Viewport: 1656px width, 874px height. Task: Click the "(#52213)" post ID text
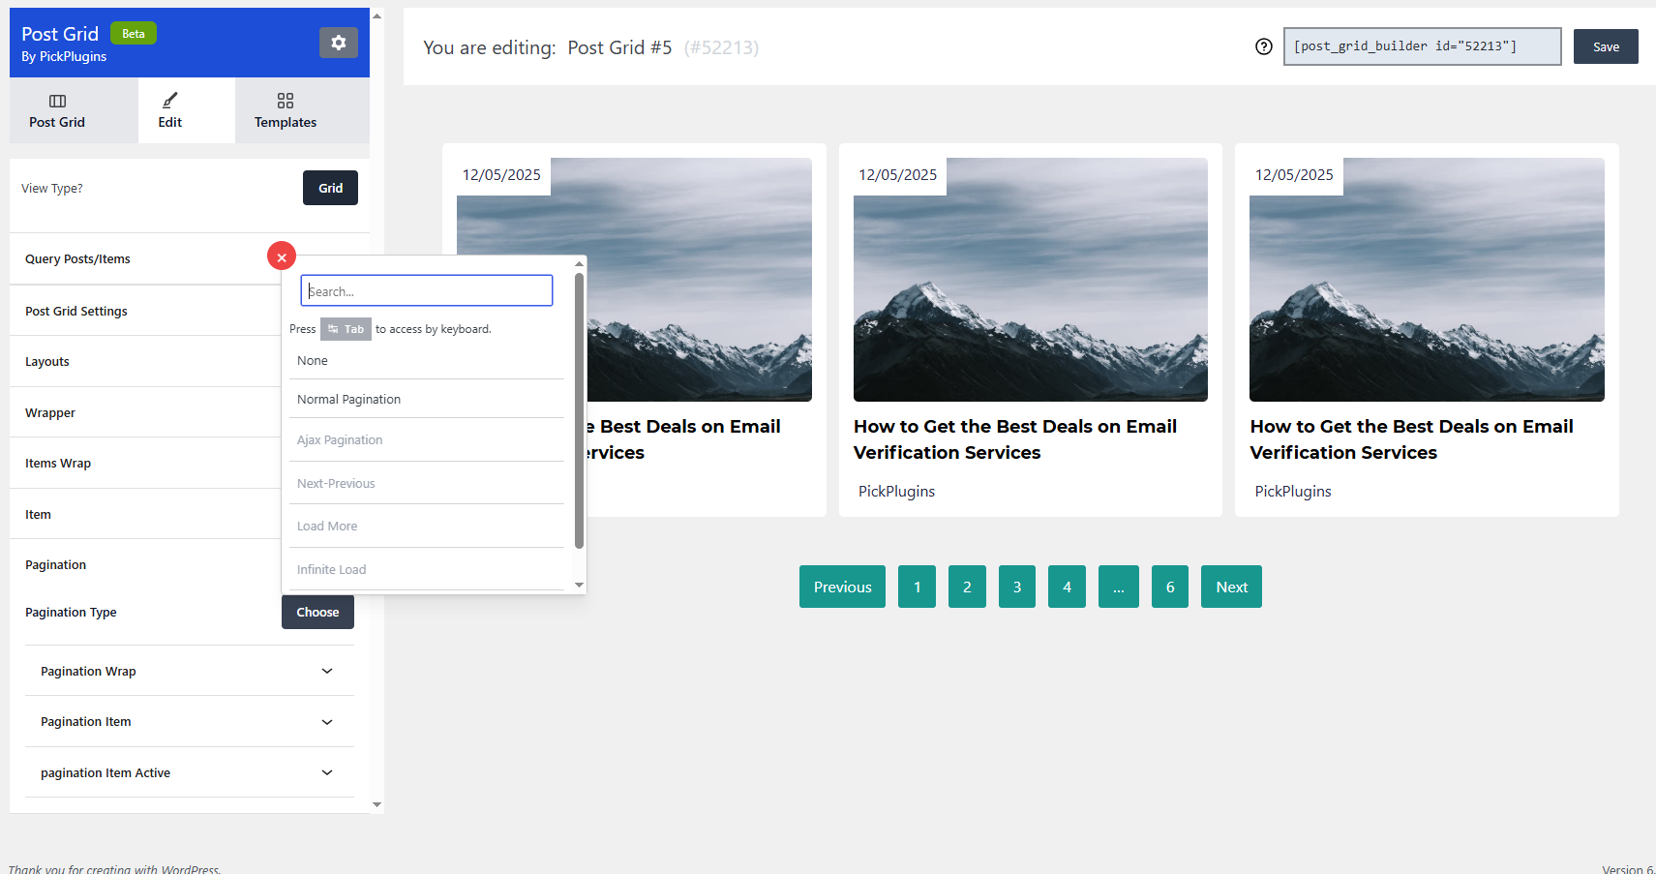(721, 47)
